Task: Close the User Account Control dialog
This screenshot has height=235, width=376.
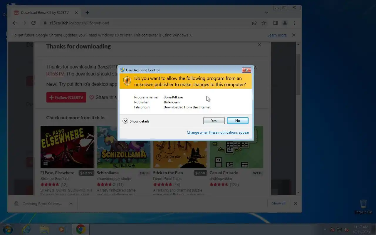Action: [246, 70]
